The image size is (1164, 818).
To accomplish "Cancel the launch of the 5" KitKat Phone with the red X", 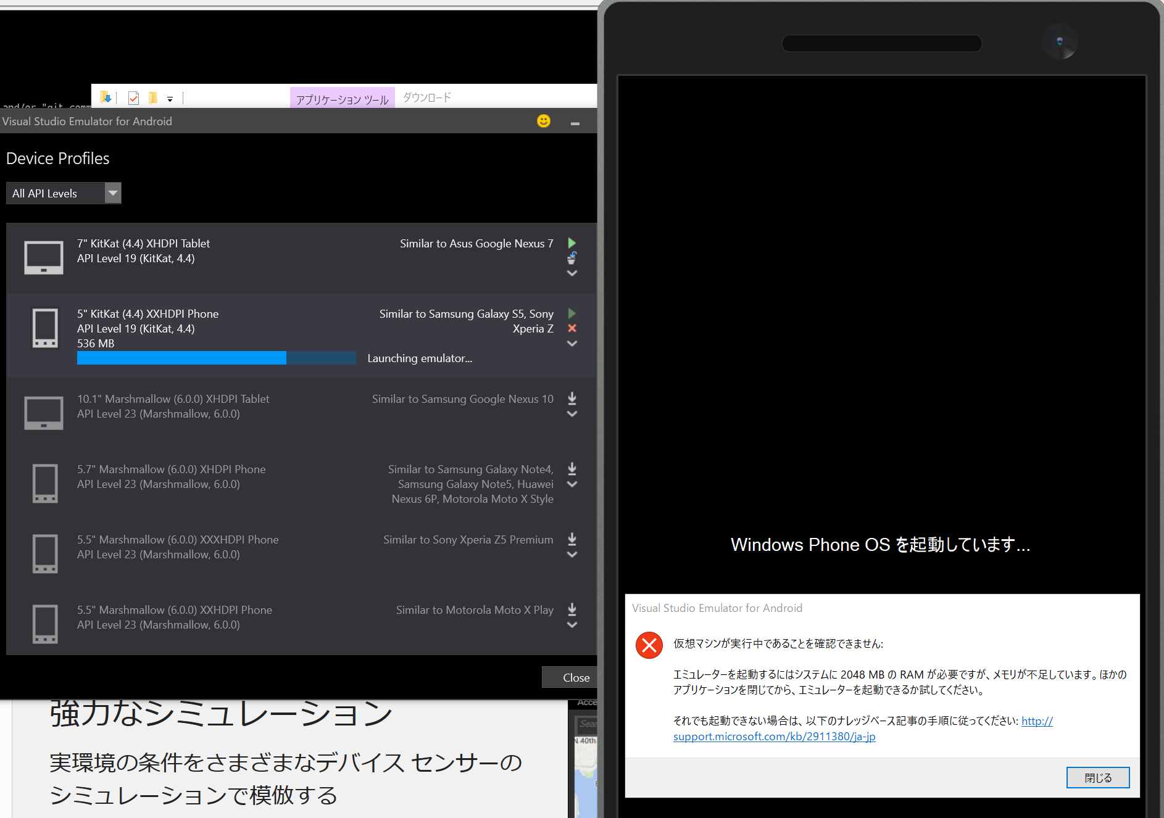I will pyautogui.click(x=572, y=328).
